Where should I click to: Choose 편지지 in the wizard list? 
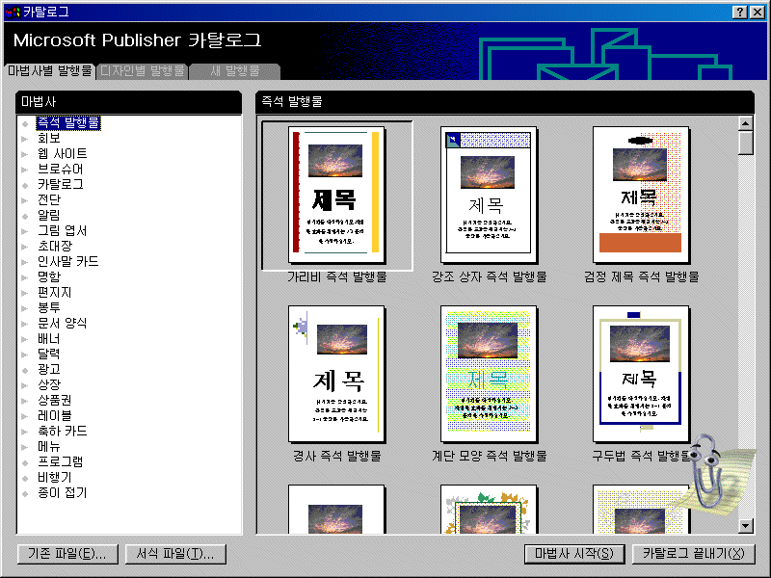[x=55, y=293]
